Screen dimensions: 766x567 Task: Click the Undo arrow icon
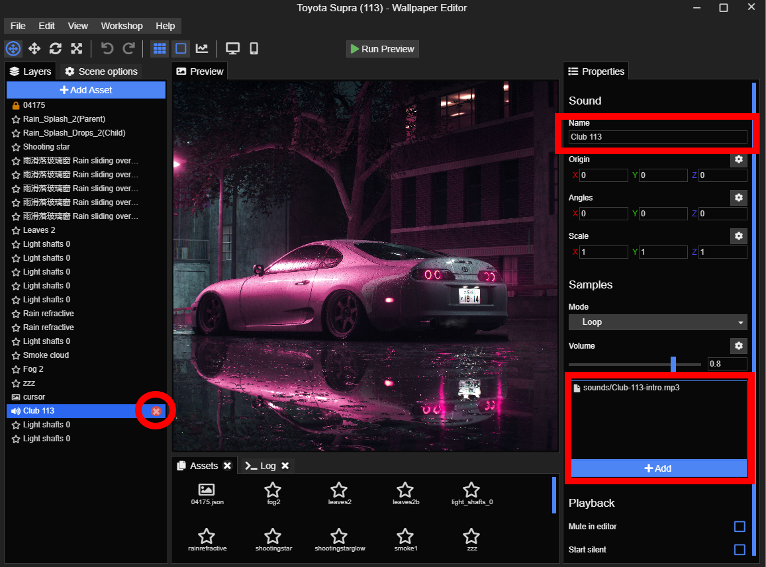107,48
